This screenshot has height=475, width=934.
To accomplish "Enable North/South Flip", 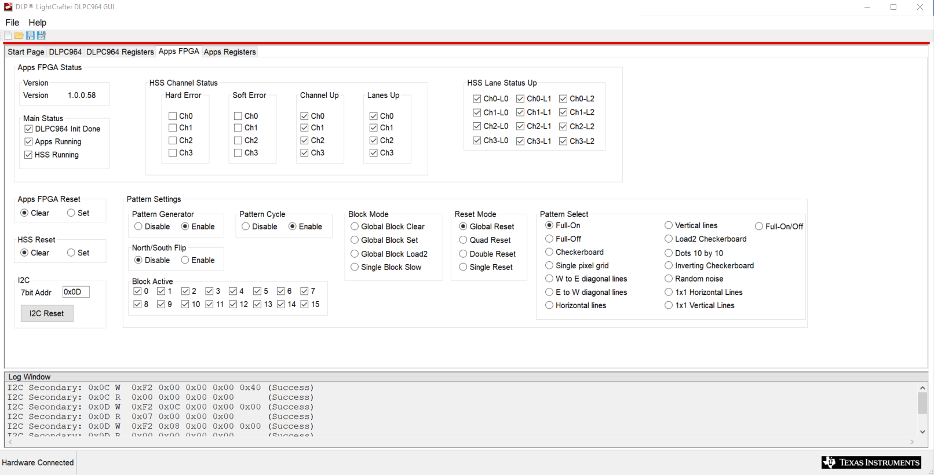I will click(185, 260).
